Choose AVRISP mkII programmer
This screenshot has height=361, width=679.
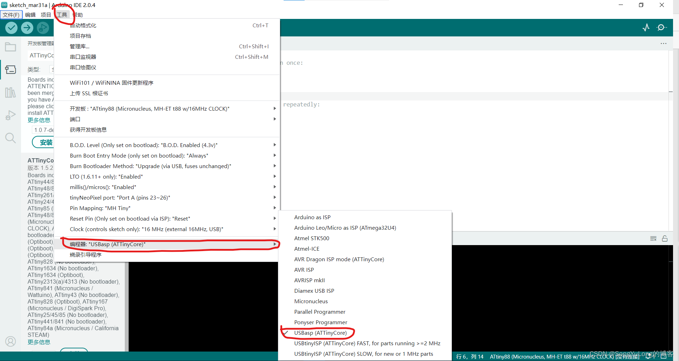[365, 280]
